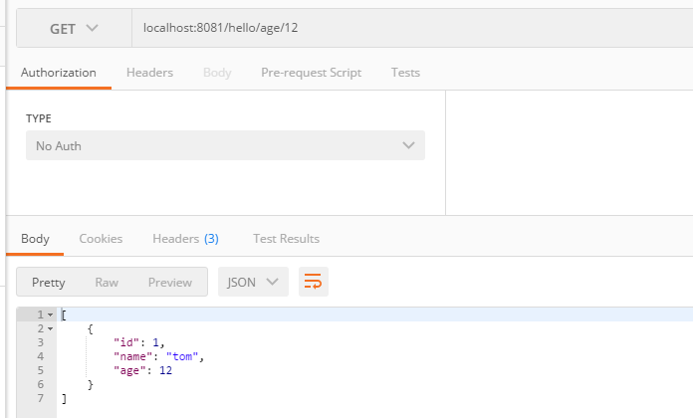Click the TYPE label
Image resolution: width=693 pixels, height=418 pixels.
(x=39, y=118)
